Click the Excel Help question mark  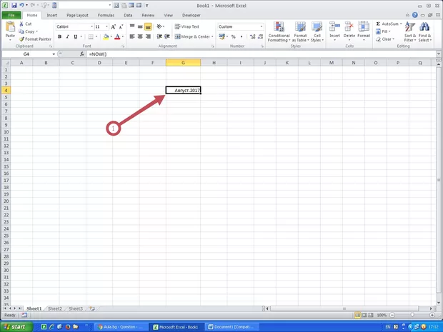coord(414,15)
